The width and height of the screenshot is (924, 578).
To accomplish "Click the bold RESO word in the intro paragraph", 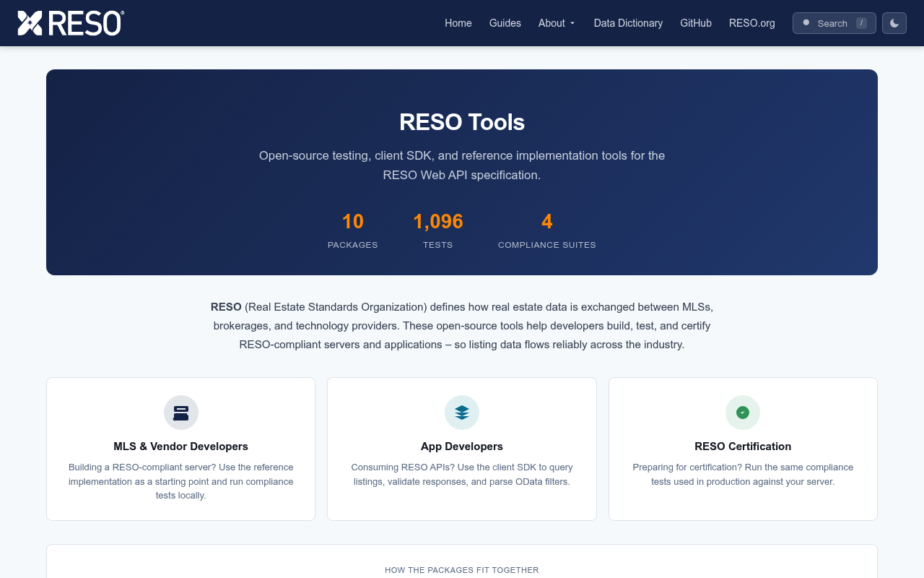I will (x=226, y=307).
